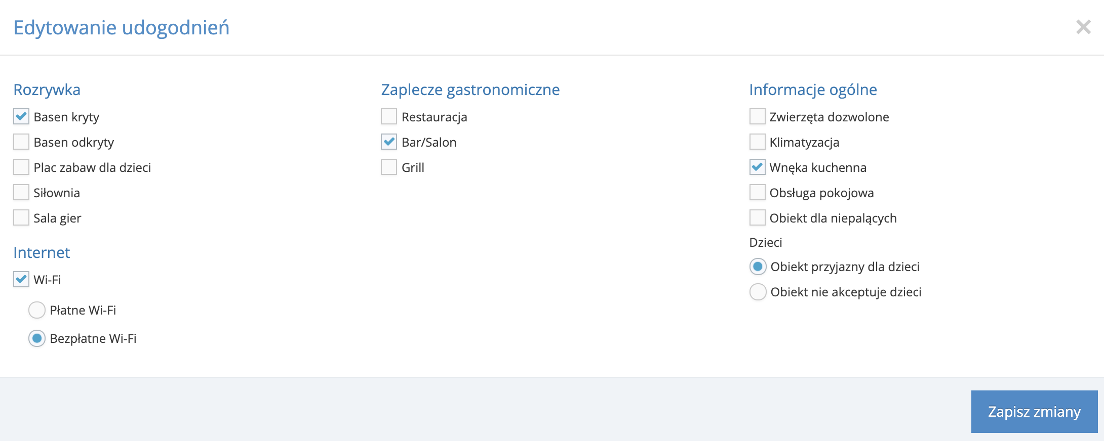Select the Płatne Wi-Fi radio button

coord(37,310)
